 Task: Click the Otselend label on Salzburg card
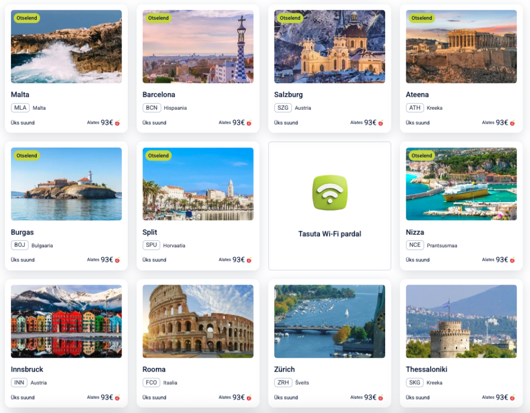tap(290, 18)
